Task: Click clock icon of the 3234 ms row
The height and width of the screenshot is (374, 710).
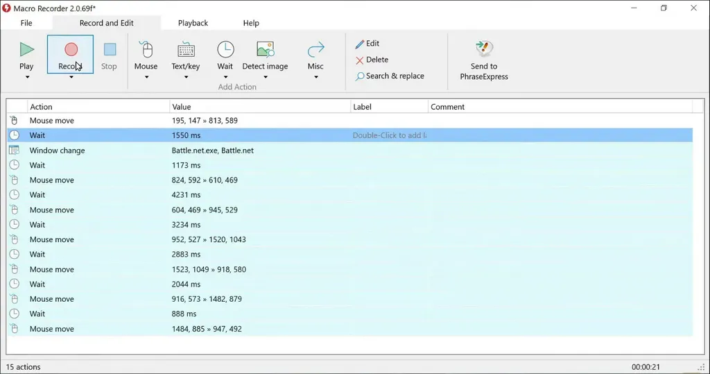Action: tap(15, 224)
